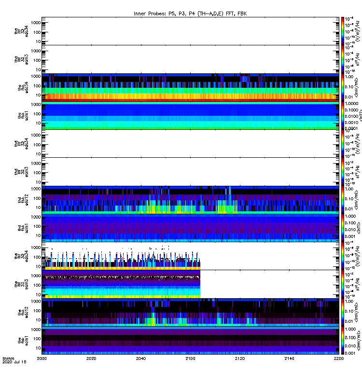The width and height of the screenshot is (362, 386).
Task: Select the the fbk scm1 panel label
Action: tap(23, 341)
